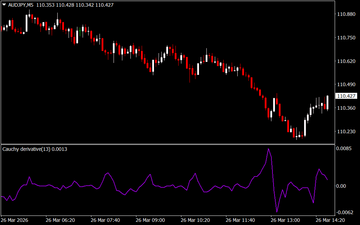Click the 110.880 price axis label
The height and width of the screenshot is (225, 360).
[x=346, y=14]
